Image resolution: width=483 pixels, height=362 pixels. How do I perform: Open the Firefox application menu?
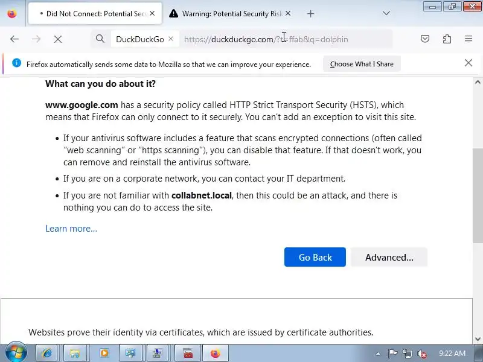point(469,39)
